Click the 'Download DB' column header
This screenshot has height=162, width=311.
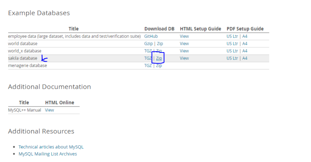159,29
